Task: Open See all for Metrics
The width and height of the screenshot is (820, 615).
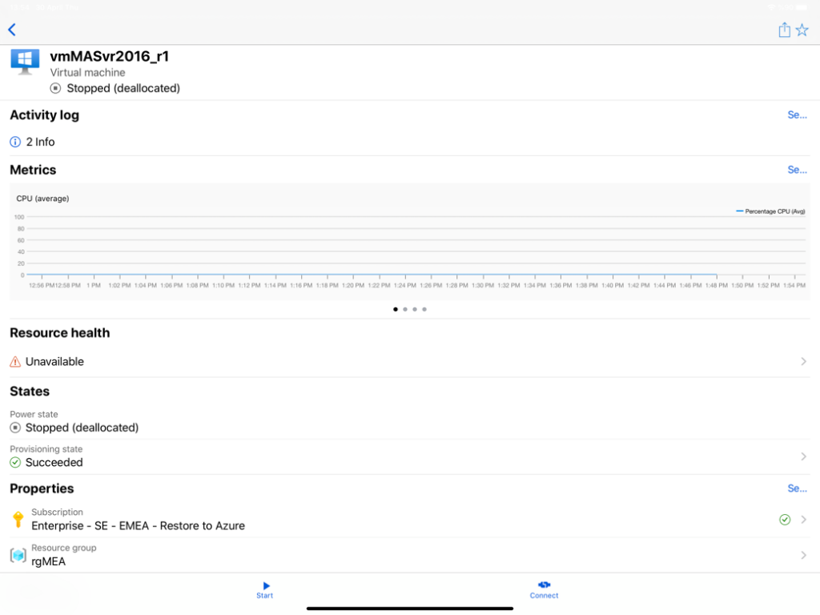Action: coord(797,170)
